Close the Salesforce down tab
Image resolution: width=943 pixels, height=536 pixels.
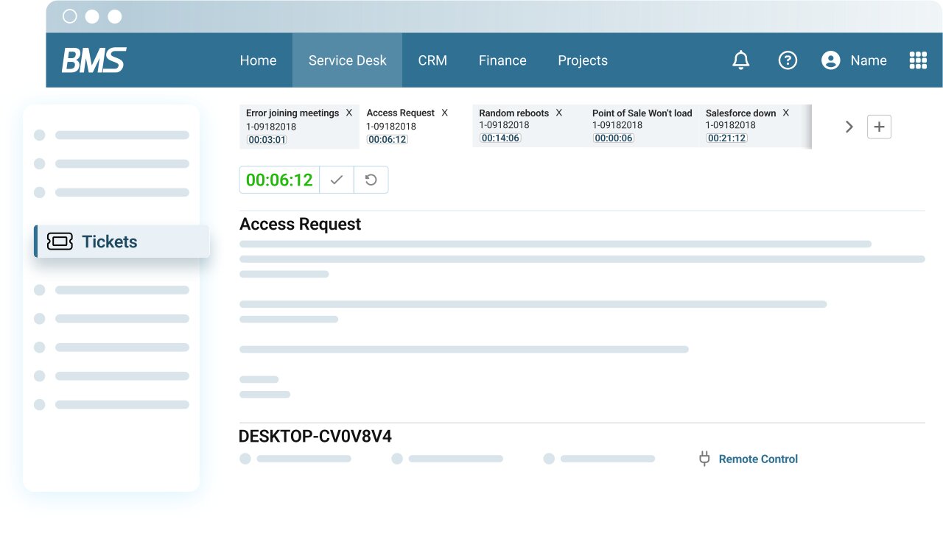(x=785, y=113)
